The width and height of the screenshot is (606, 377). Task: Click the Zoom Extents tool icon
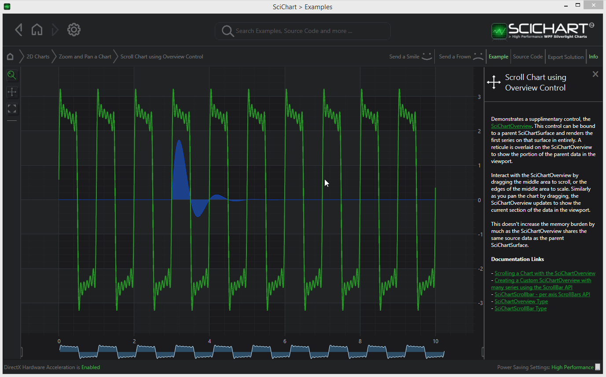tap(11, 109)
